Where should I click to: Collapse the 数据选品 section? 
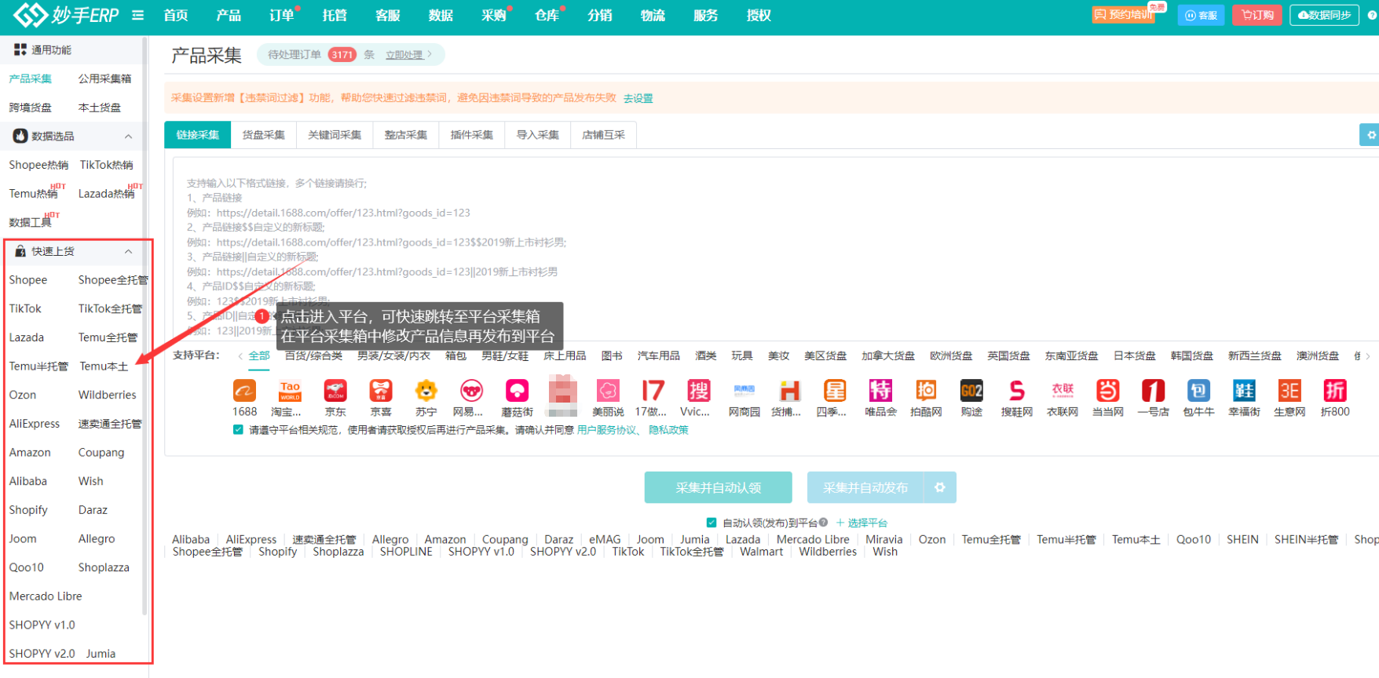click(128, 137)
